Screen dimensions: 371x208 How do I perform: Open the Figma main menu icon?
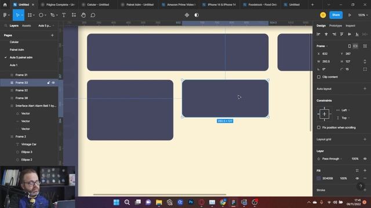[x=5, y=15]
